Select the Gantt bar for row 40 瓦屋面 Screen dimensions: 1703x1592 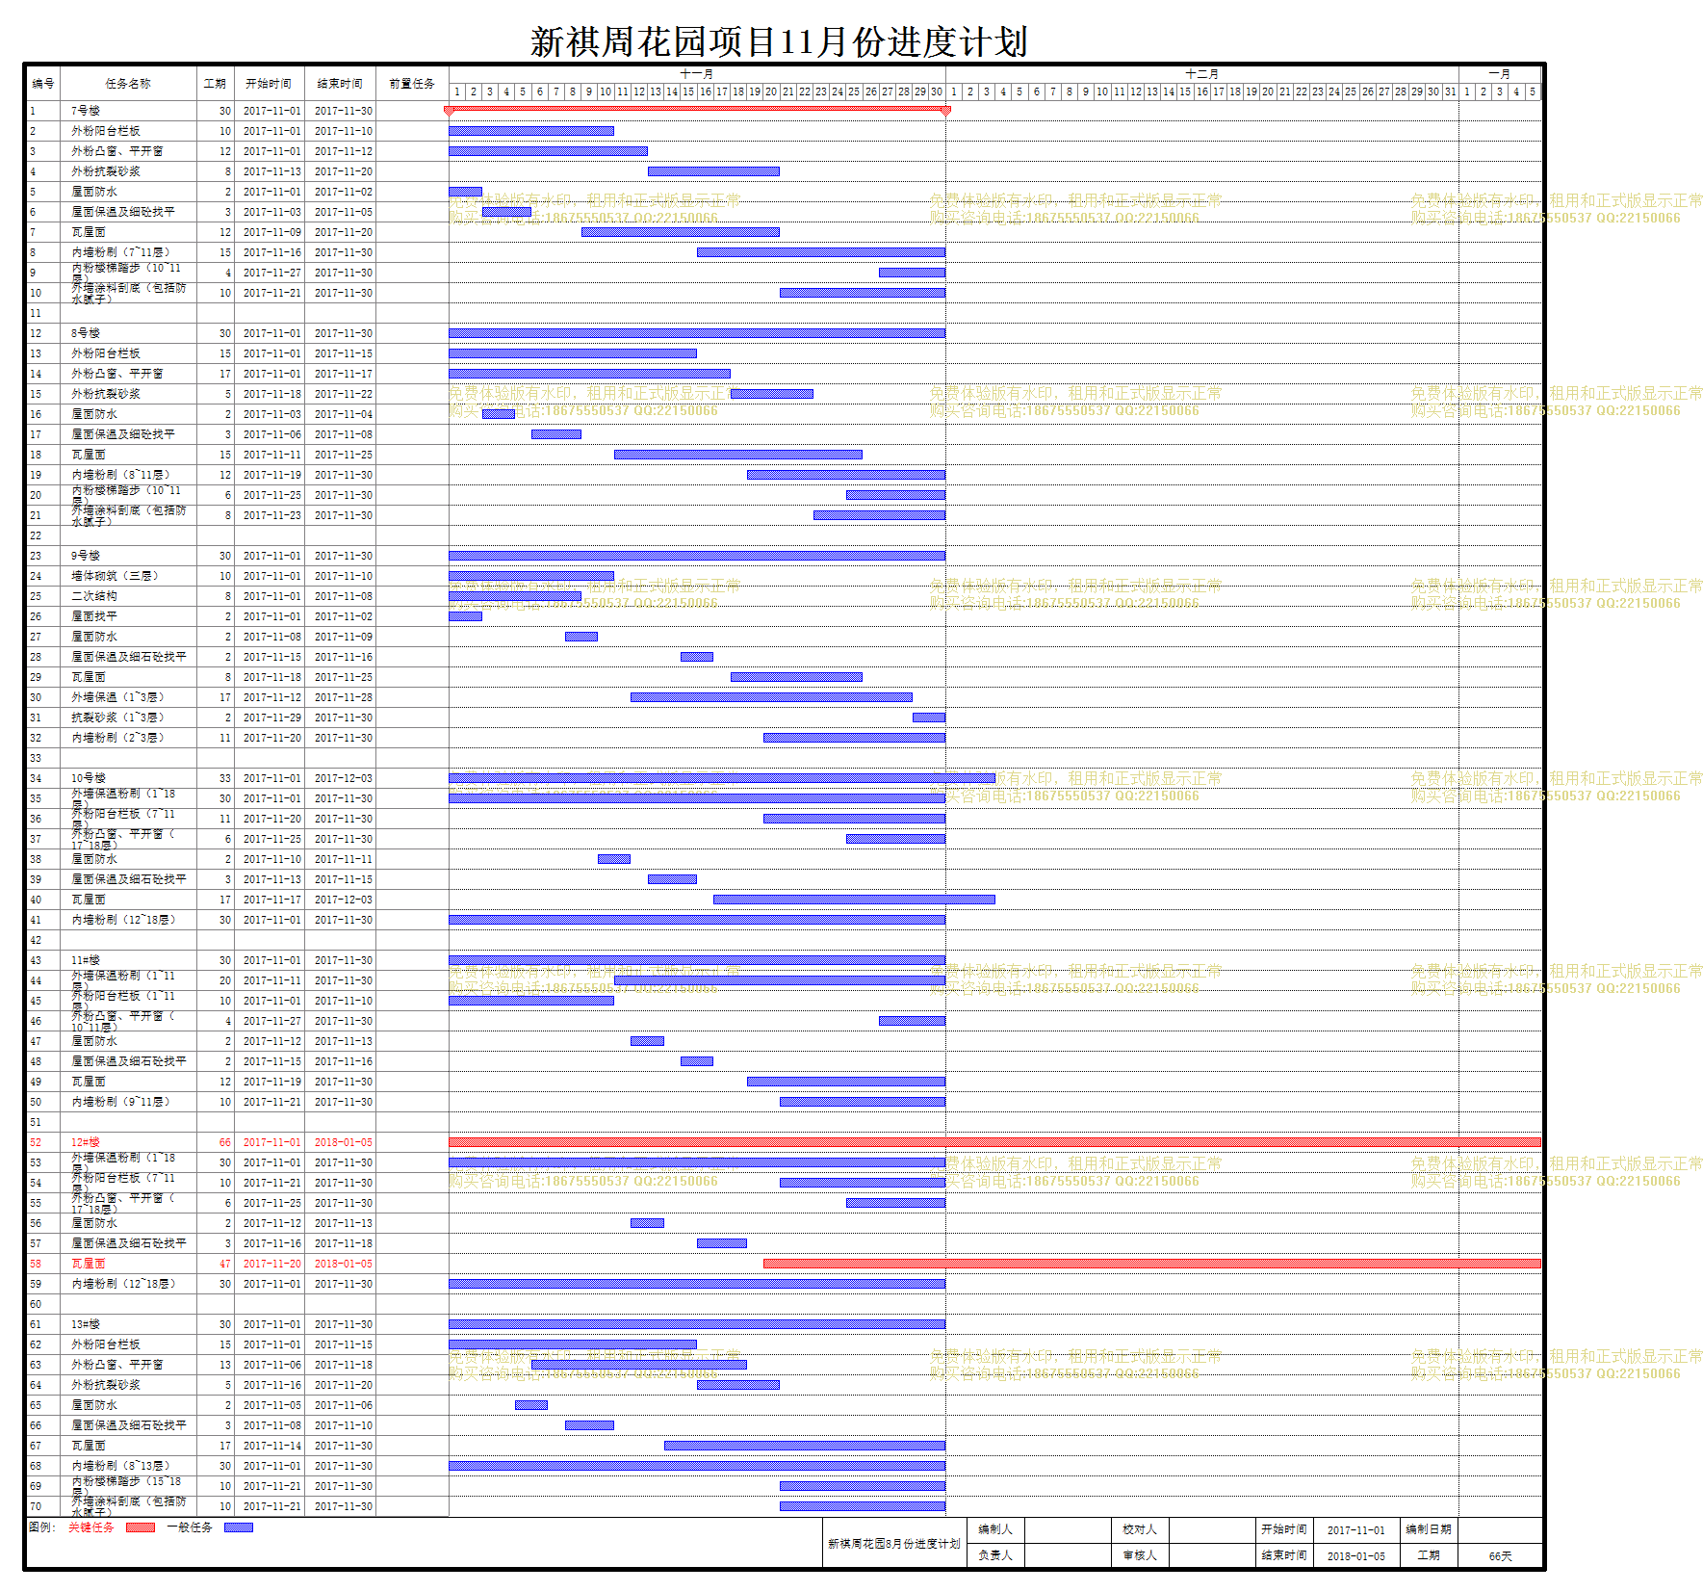tap(854, 900)
